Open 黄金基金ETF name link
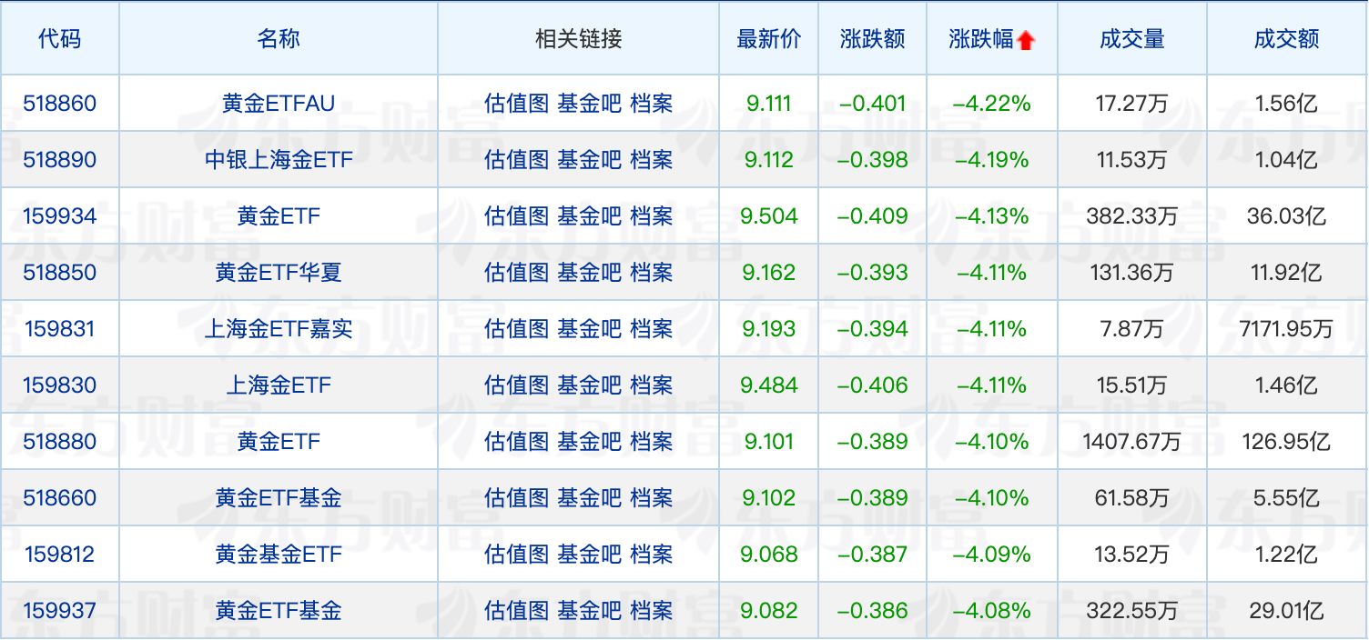Viewport: 1369px width, 640px height. click(x=278, y=555)
